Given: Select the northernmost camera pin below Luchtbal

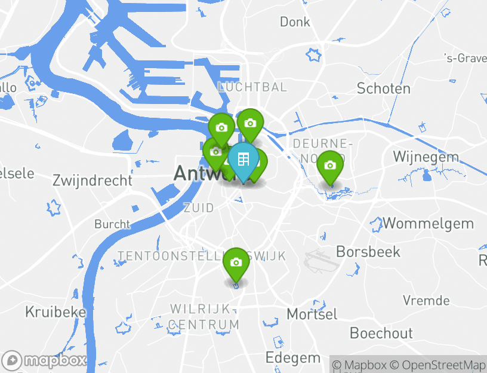Looking at the screenshot, I should coord(250,125).
